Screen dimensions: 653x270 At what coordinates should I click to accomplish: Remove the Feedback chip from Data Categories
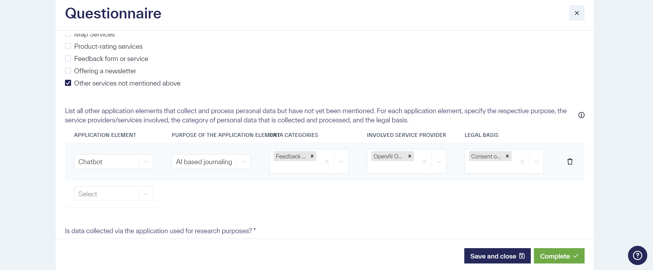click(x=312, y=156)
